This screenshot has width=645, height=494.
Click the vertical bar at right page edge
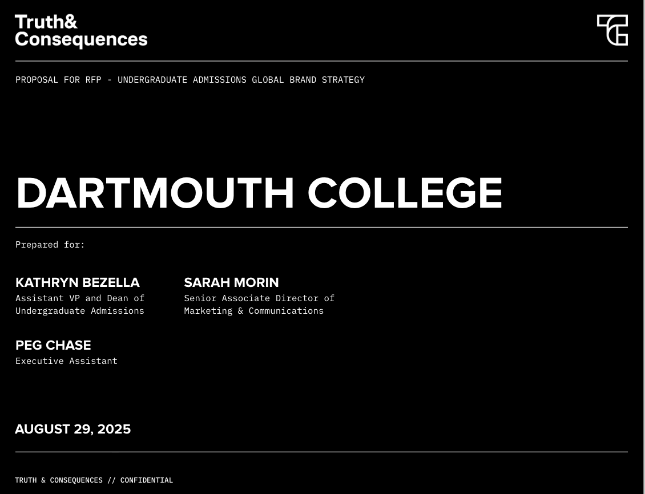[x=644, y=247]
